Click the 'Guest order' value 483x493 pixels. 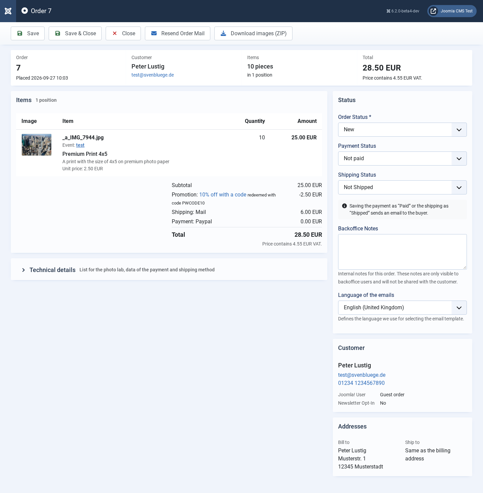(392, 395)
